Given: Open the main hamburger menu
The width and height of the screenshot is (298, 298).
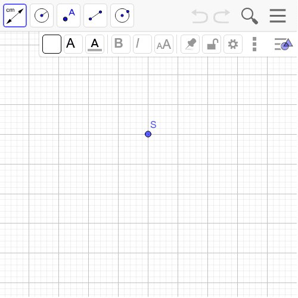Looking at the screenshot, I should point(278,16).
